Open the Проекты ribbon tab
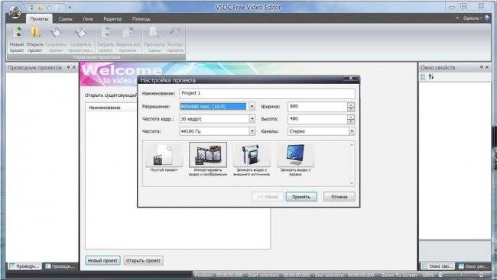This screenshot has width=497, height=280. tap(39, 19)
